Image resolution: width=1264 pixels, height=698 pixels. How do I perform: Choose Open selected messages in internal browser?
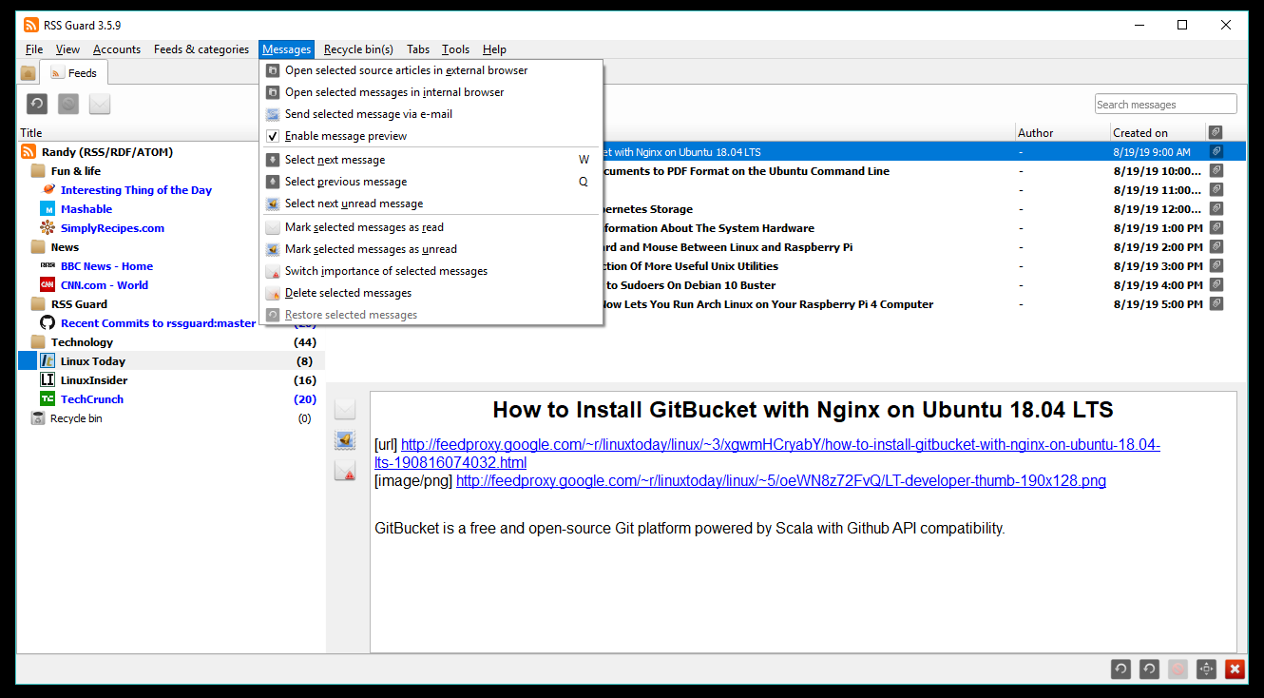431,92
